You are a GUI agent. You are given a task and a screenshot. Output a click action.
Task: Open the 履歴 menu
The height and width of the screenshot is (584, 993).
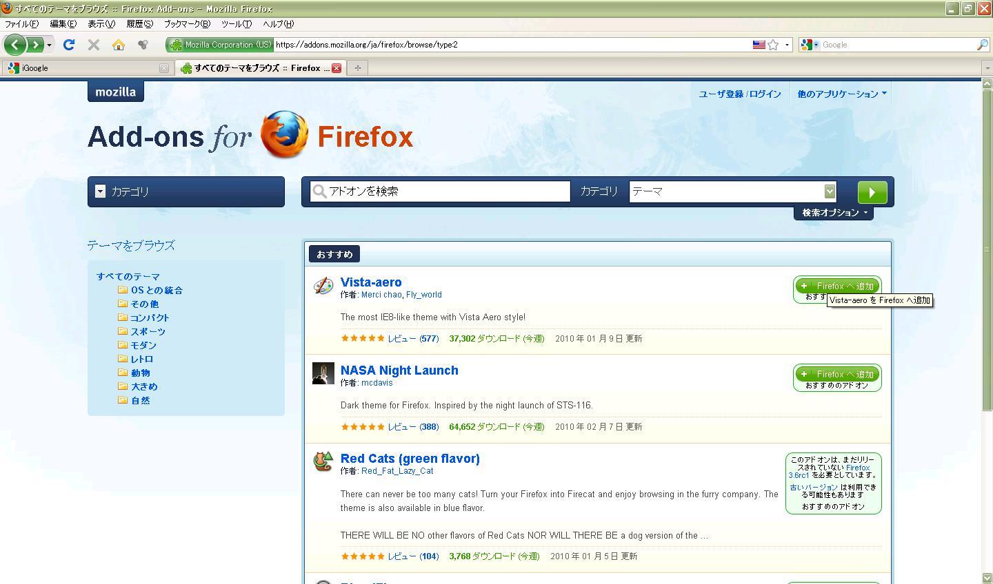pyautogui.click(x=139, y=24)
